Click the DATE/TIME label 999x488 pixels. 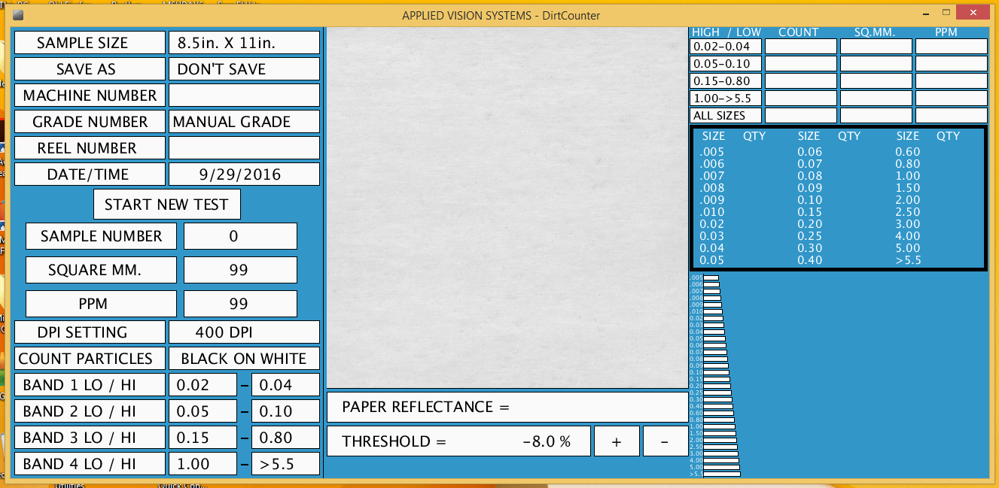coord(90,174)
